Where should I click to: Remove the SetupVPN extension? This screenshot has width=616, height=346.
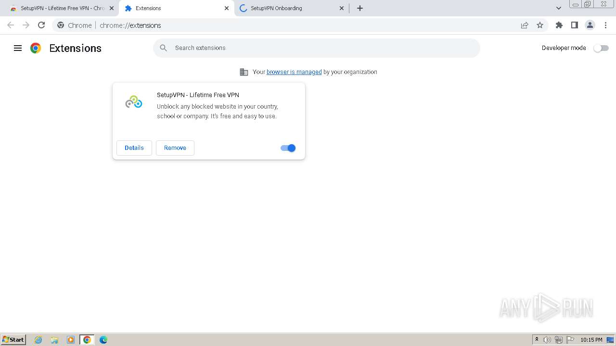pyautogui.click(x=175, y=148)
